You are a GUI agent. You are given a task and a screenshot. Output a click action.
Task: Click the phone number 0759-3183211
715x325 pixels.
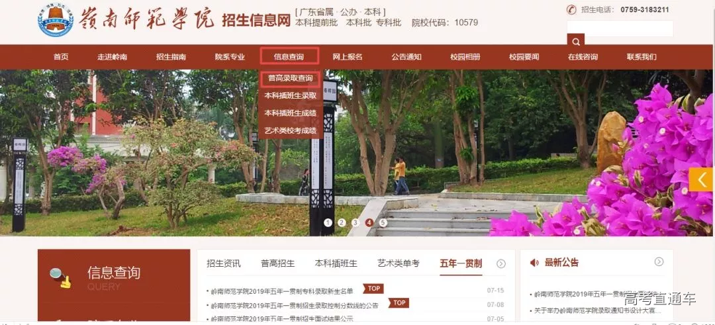645,9
